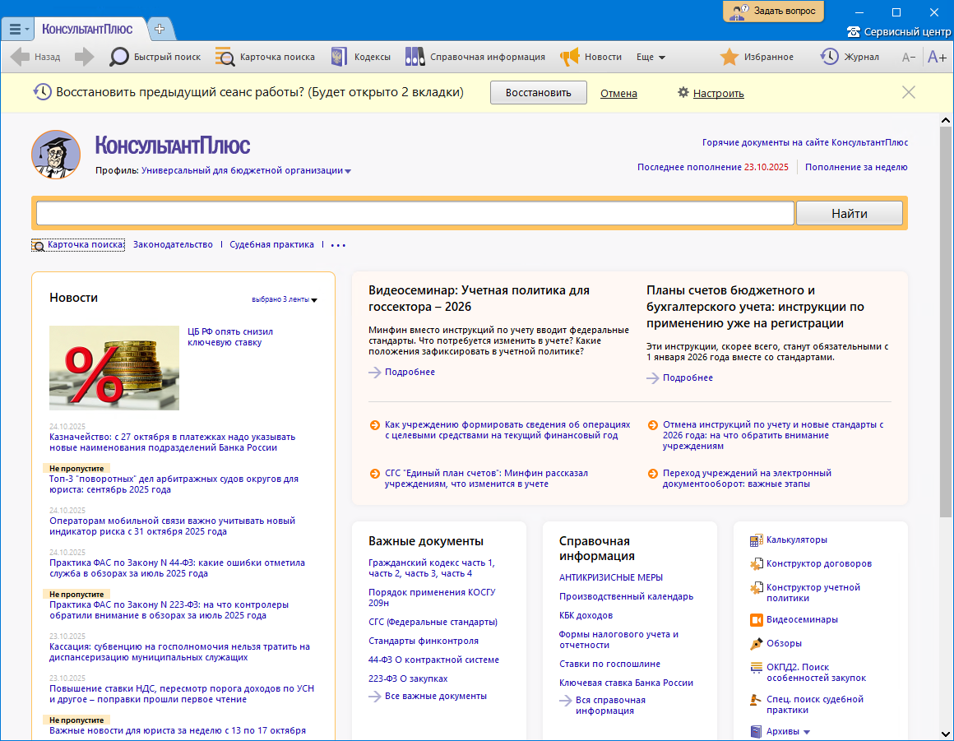Open Справочная информация folders icon
Screen dimensions: 954x741
(414, 57)
